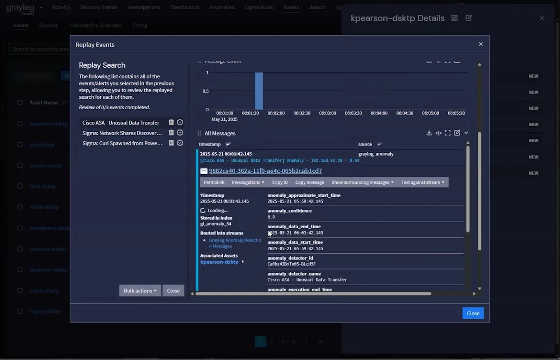
Task: Open Sigma Rules in top navigation
Action: [258, 7]
